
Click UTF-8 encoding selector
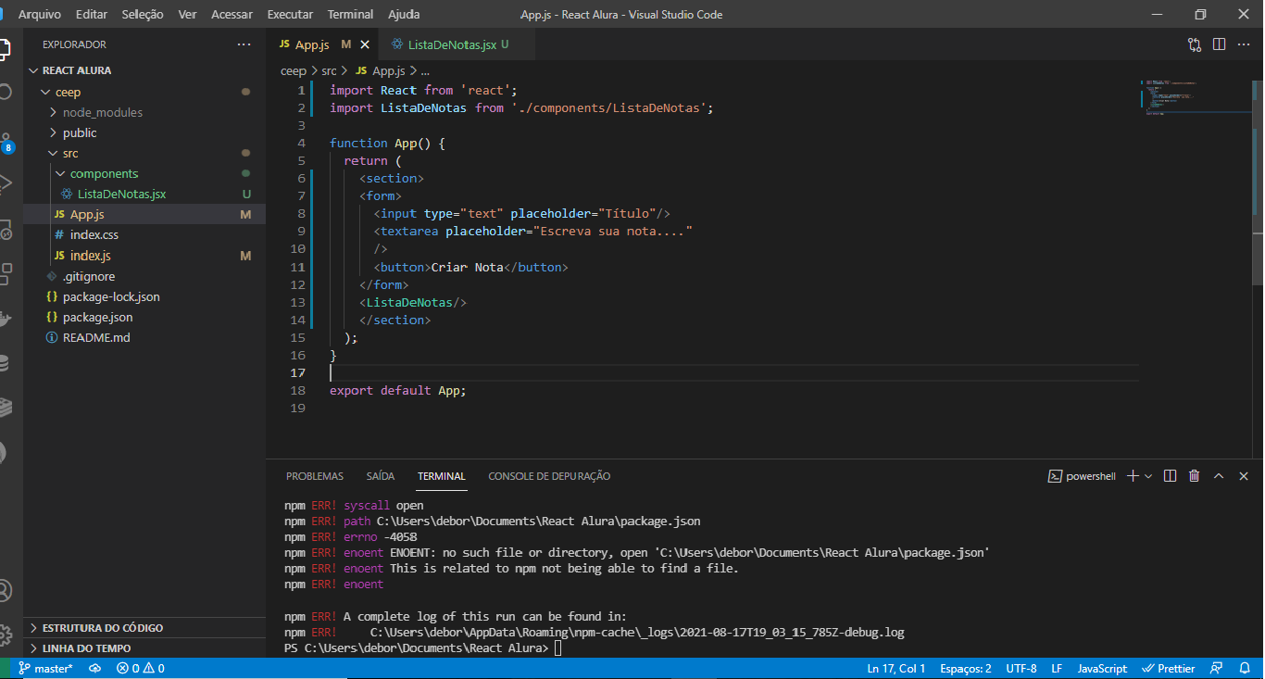click(1021, 669)
